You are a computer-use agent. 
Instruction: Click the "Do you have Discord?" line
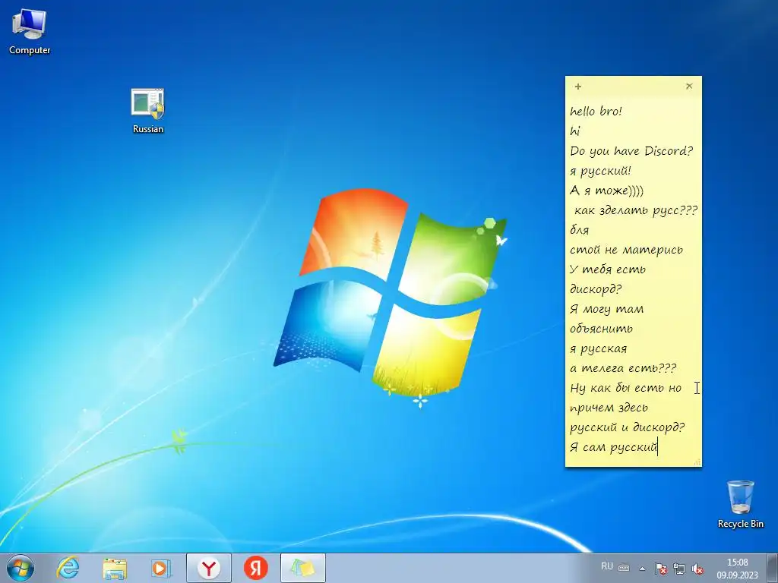631,151
